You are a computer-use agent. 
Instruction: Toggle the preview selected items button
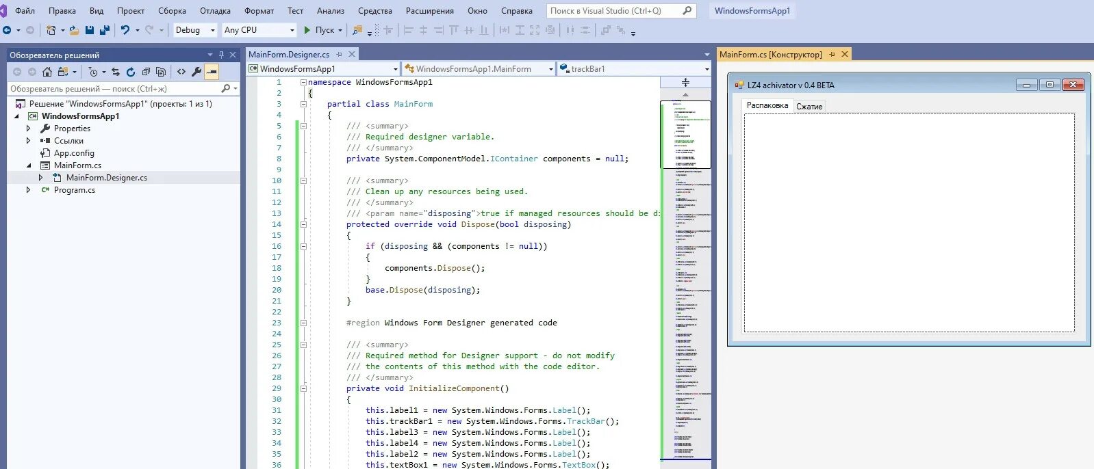tap(212, 72)
